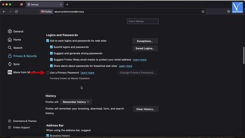Viewport: 245px width, 138px height.
Task: Click the Find in Settings search field
Action: coord(143,21)
